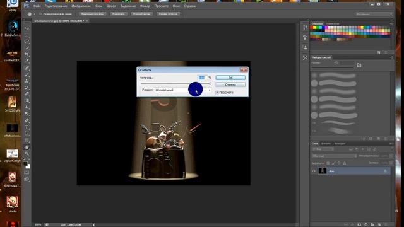
Task: Click the foreground color swatch
Action: (x=25, y=164)
